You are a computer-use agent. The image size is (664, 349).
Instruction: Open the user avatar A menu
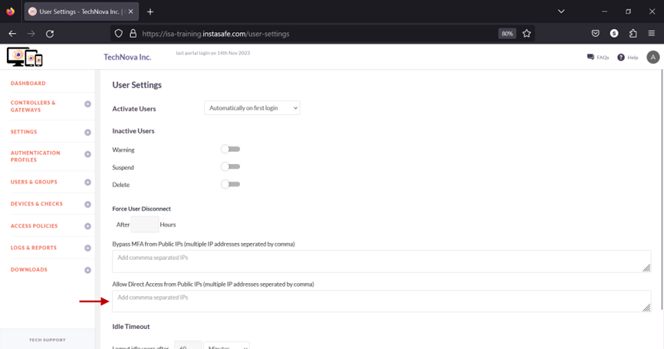[x=653, y=58]
